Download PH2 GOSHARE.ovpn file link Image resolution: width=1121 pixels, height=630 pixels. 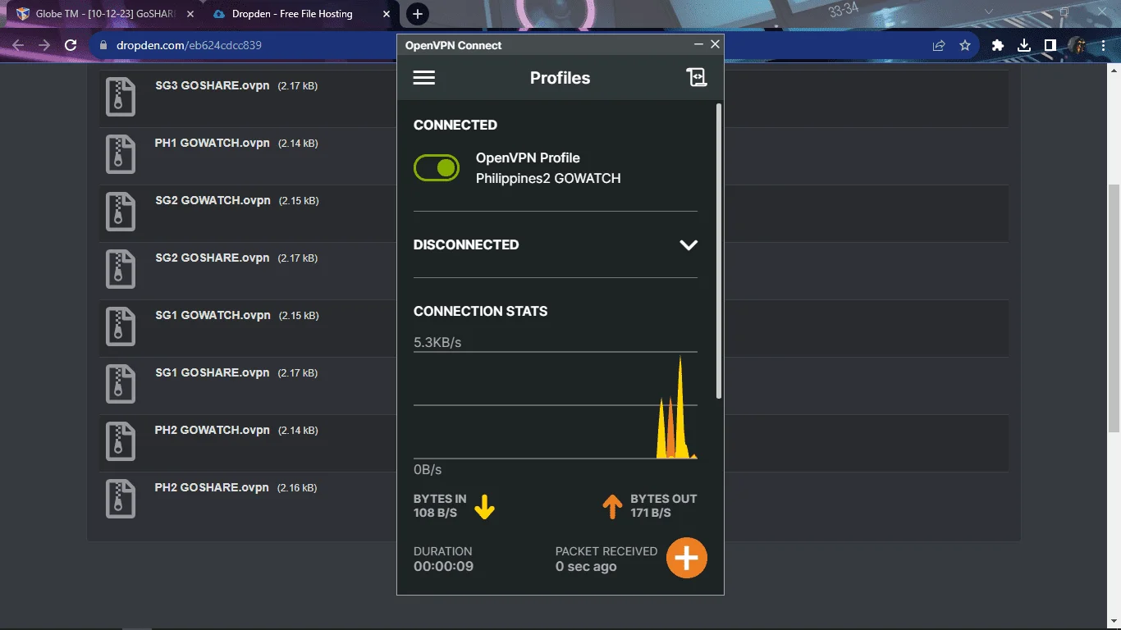pos(212,487)
